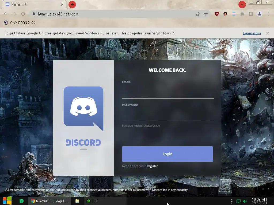Open the Extensions puzzle menu
Screen dimensions: 274x205
[x=242, y=14]
